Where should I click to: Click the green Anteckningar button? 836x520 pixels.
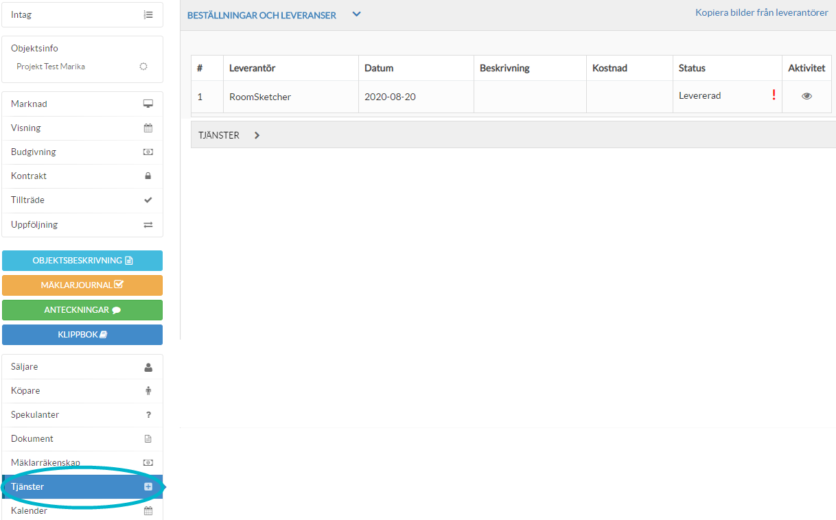(82, 310)
